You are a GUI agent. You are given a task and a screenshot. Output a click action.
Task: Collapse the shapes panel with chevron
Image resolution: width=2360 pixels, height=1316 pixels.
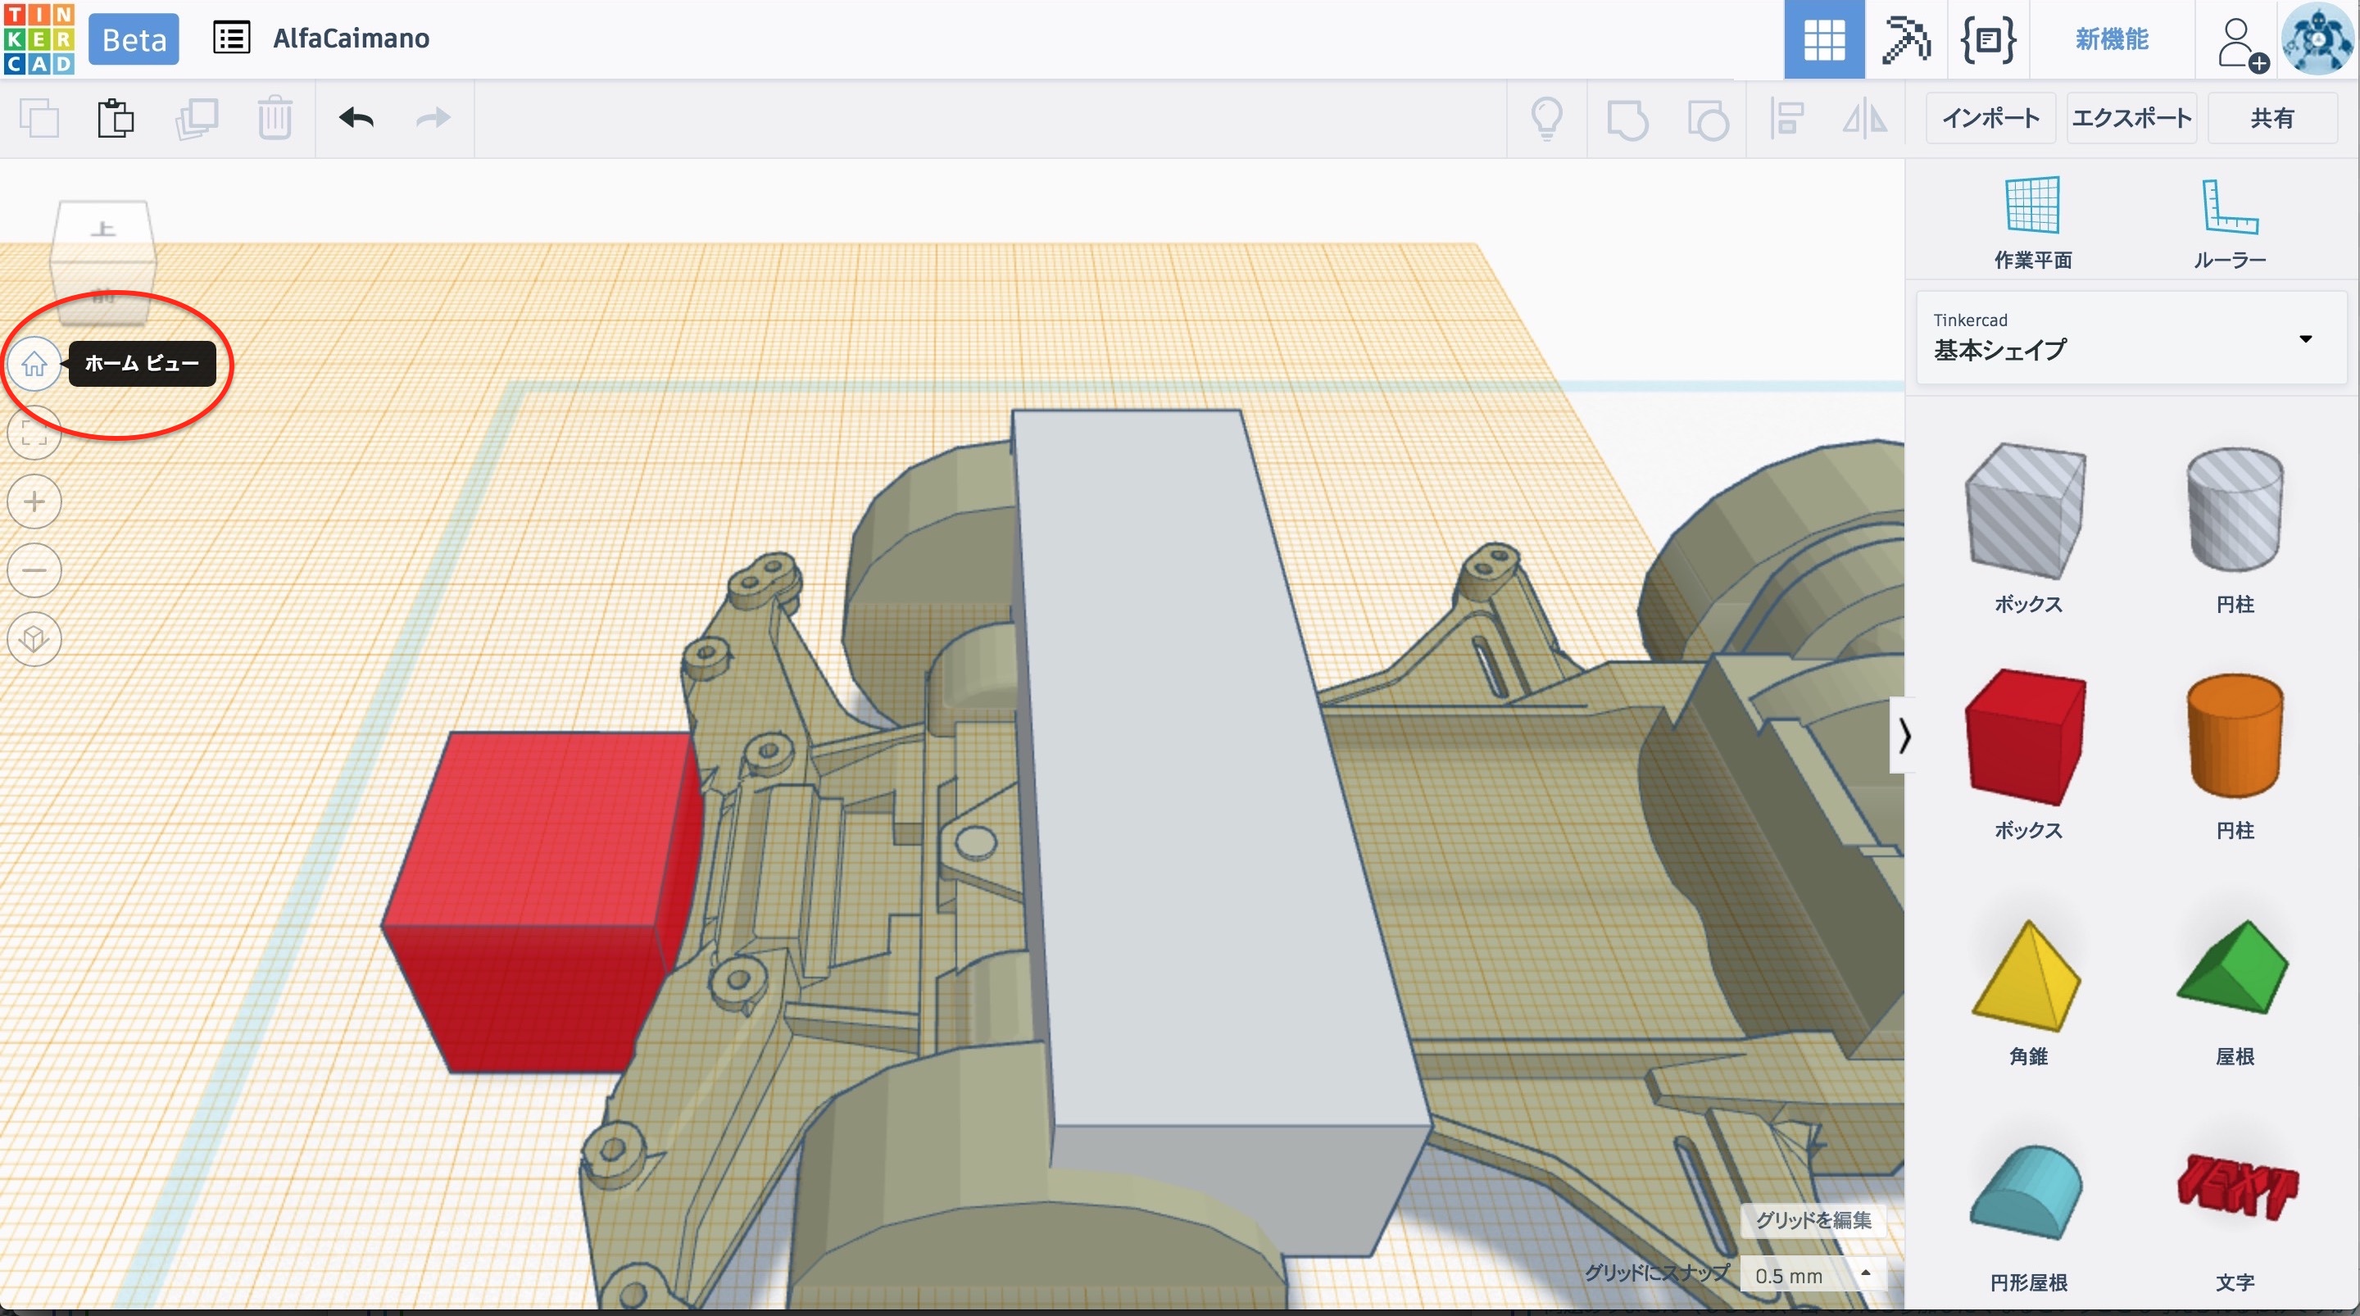point(1904,735)
